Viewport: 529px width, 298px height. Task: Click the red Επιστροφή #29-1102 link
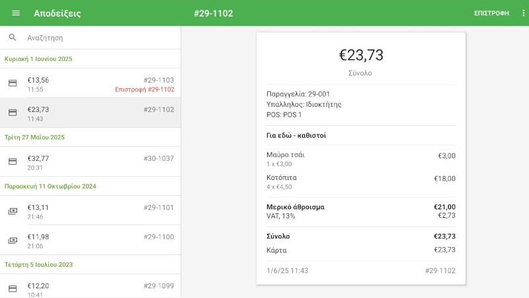coord(144,89)
